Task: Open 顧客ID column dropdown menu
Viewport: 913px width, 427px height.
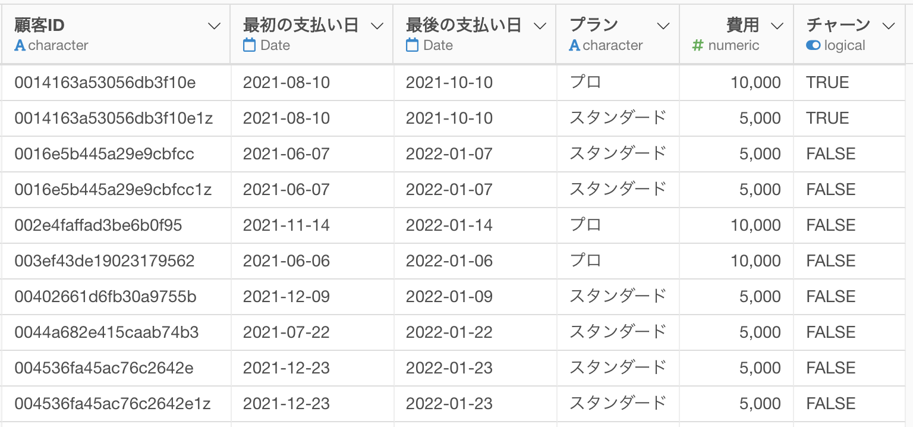Action: pos(215,26)
